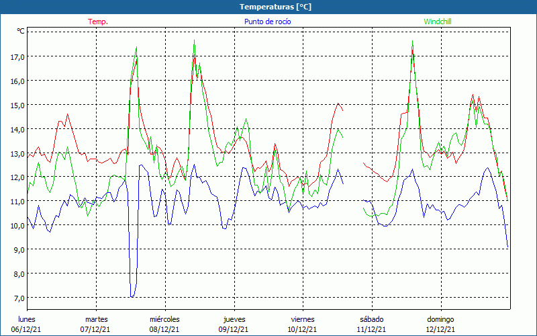Click the 11,0 y-axis value
537x336 pixels.
click(17, 202)
